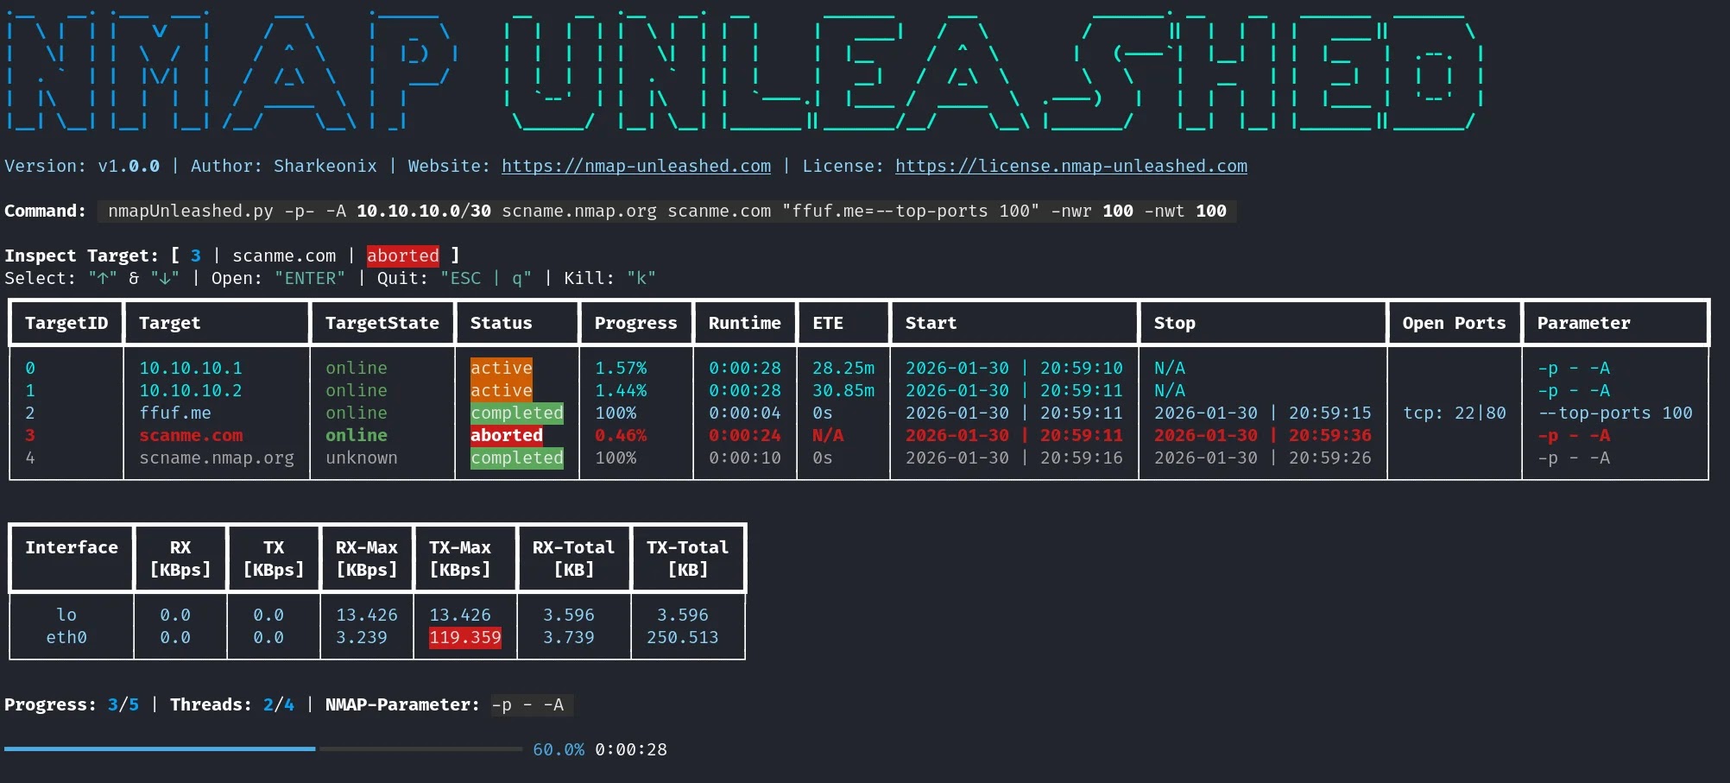Click the tcp: 22|80 open ports entry
The image size is (1730, 783).
tap(1454, 413)
